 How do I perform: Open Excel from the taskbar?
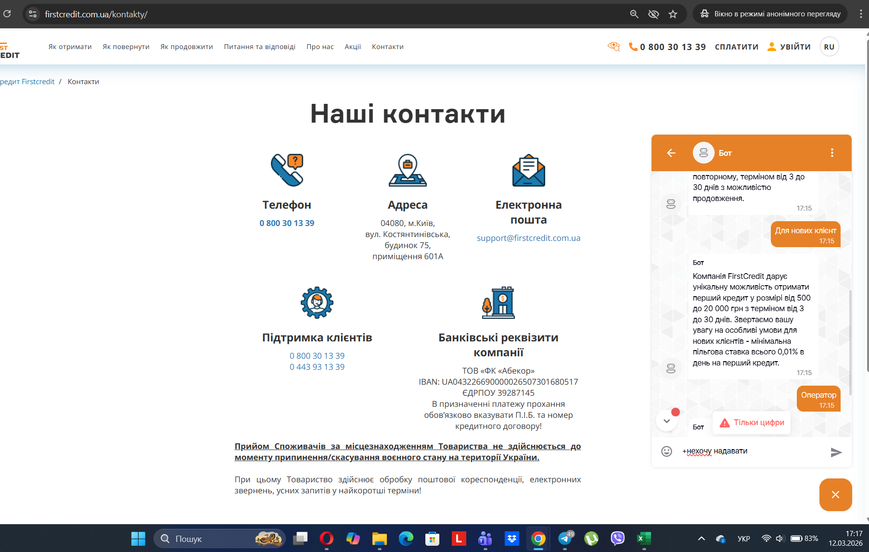click(644, 539)
